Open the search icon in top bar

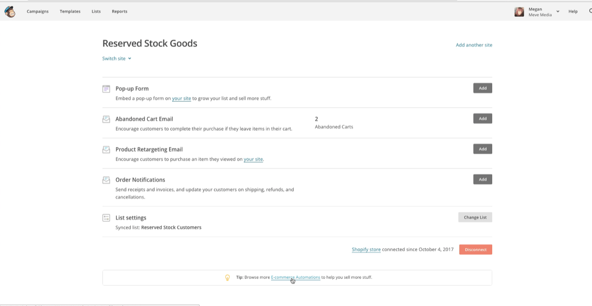click(590, 12)
